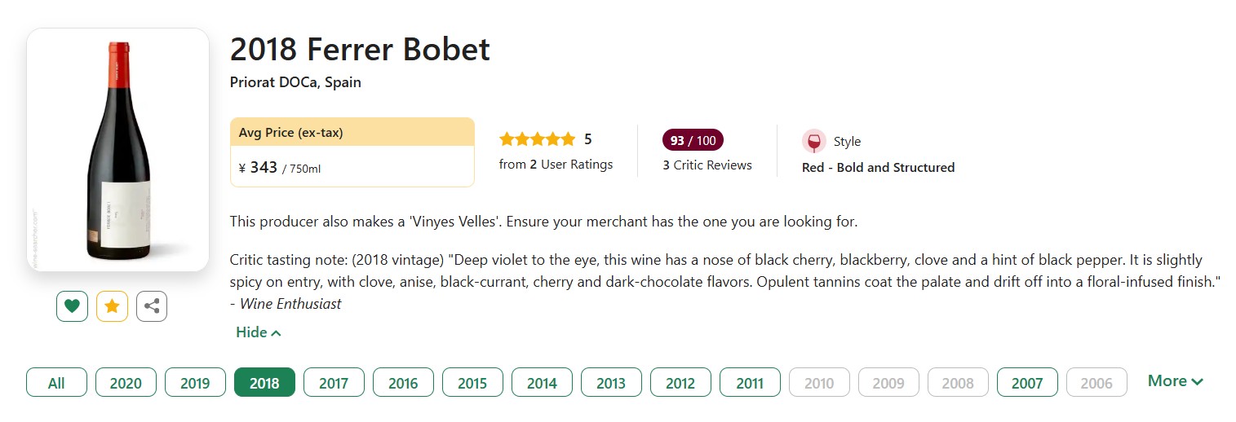Screen dimensions: 1236x422
Task: Collapse the description with Hide
Action: (258, 332)
